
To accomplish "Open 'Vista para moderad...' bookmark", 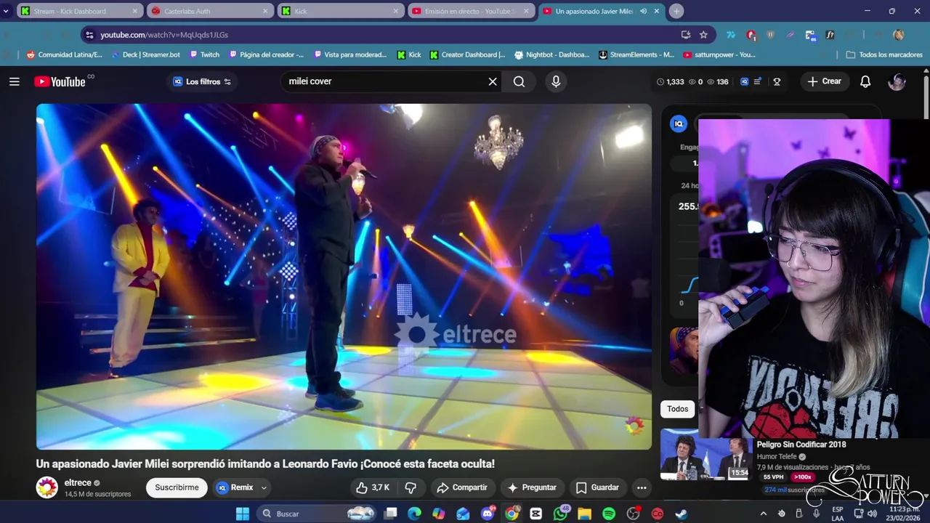I will click(x=351, y=54).
